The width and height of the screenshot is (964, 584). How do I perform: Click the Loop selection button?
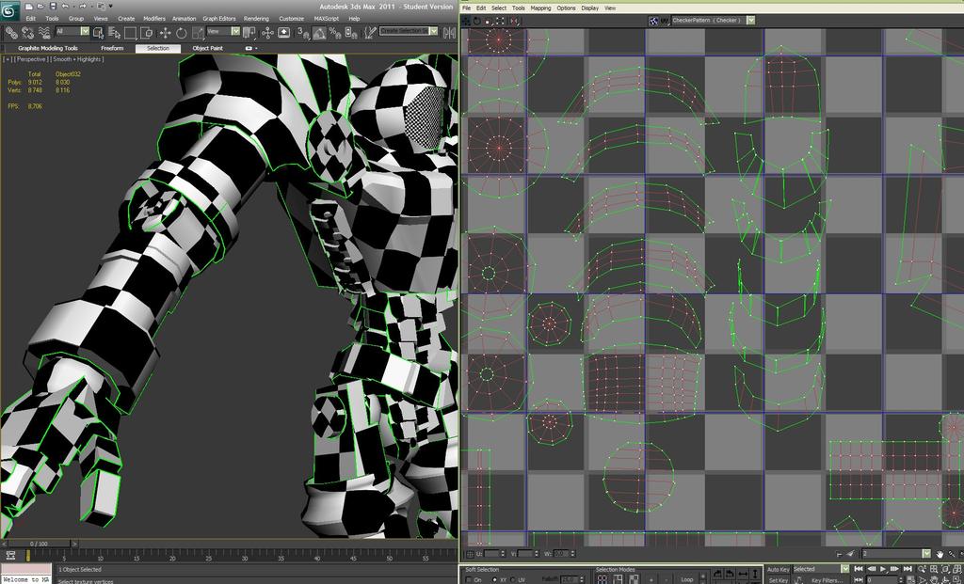686,579
